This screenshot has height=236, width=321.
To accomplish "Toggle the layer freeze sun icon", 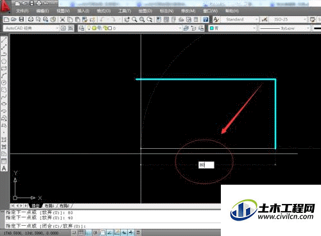I will click(x=94, y=28).
